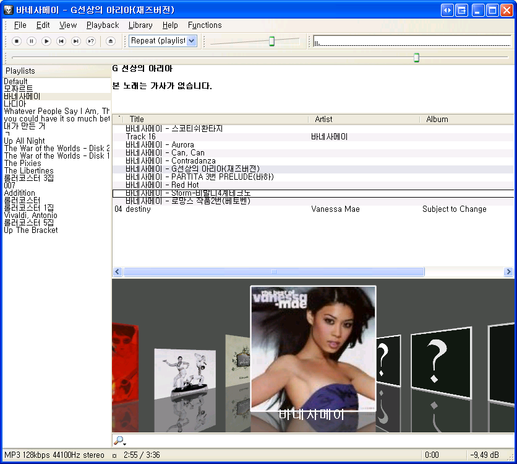Select the 로망스 작품2번(베토벤) track
The image size is (517, 464).
pyautogui.click(x=313, y=201)
